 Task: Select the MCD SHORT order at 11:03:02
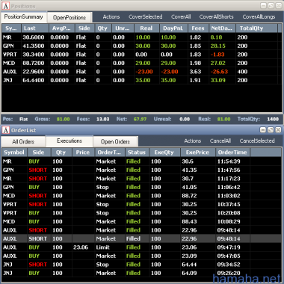142,196
